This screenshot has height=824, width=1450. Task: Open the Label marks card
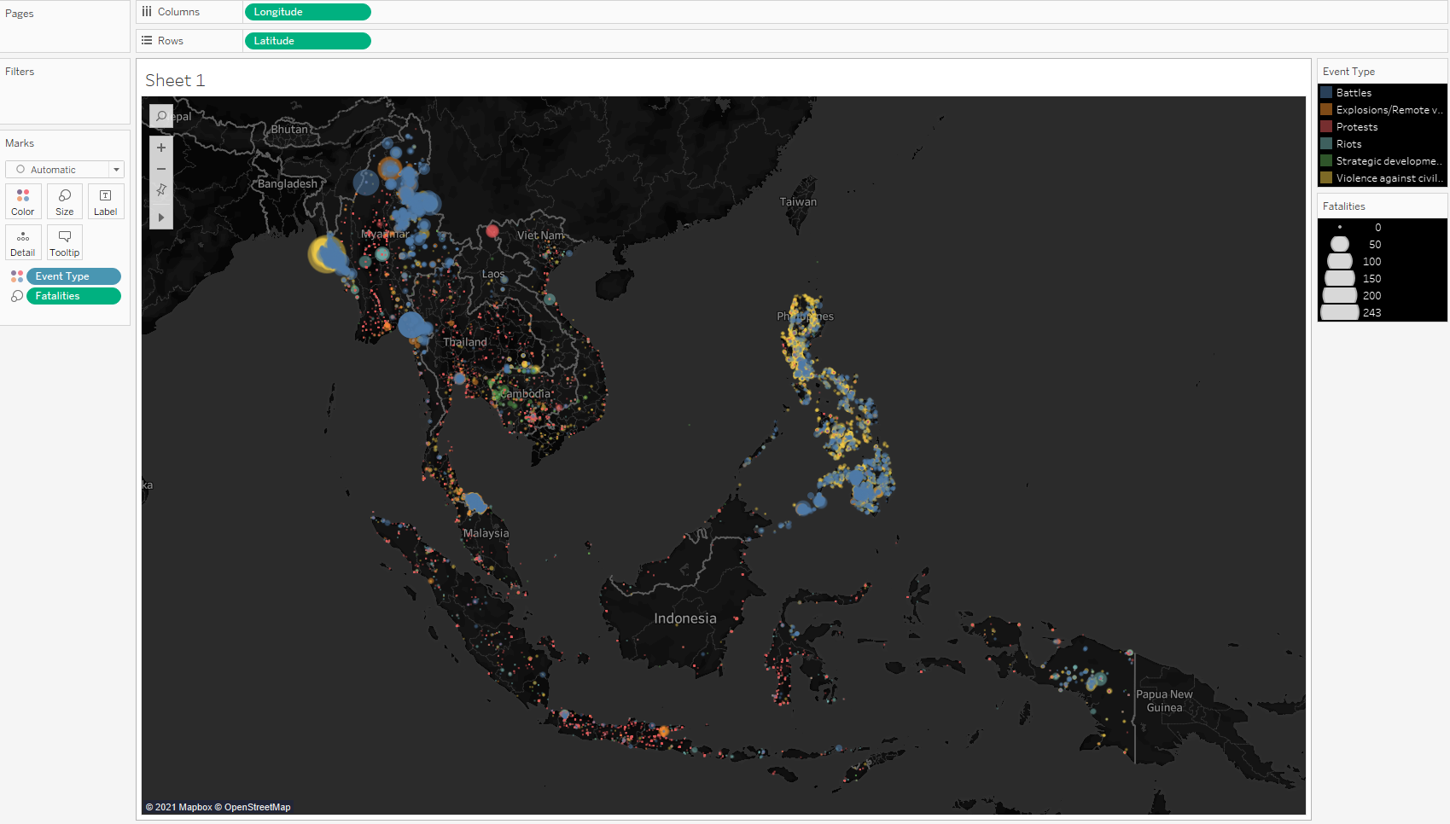[106, 201]
